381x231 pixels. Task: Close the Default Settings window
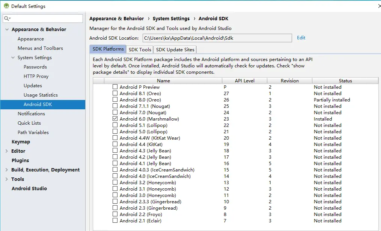tap(378, 6)
